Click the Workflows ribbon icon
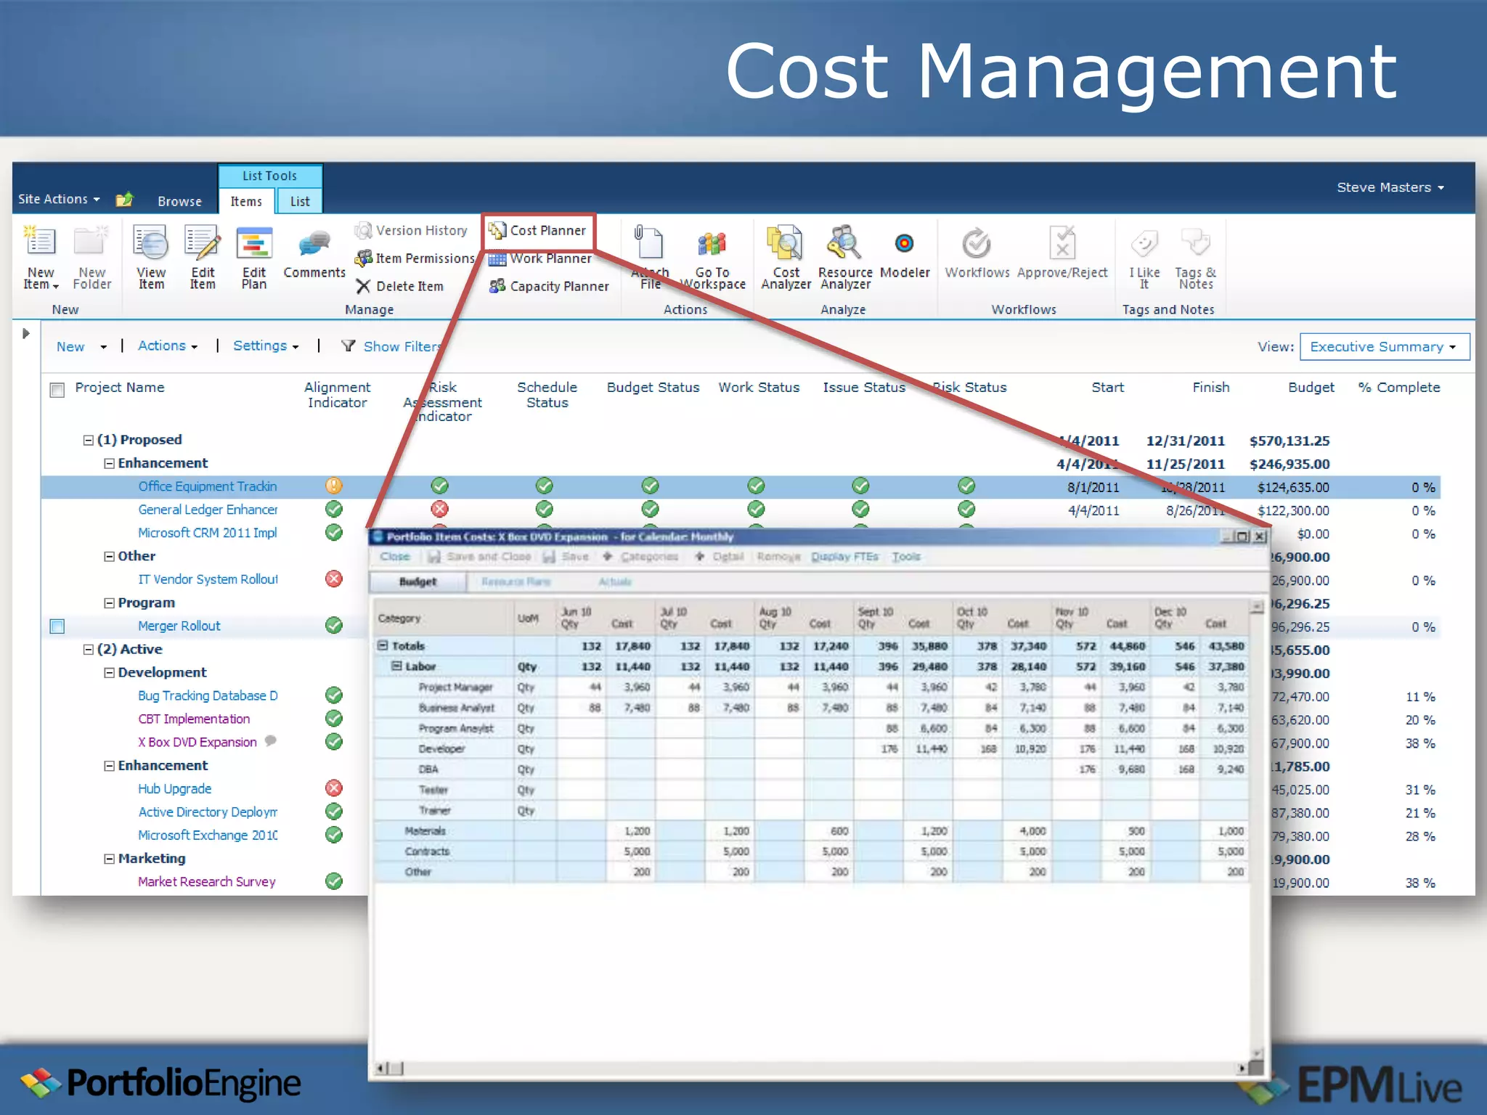 (x=977, y=253)
